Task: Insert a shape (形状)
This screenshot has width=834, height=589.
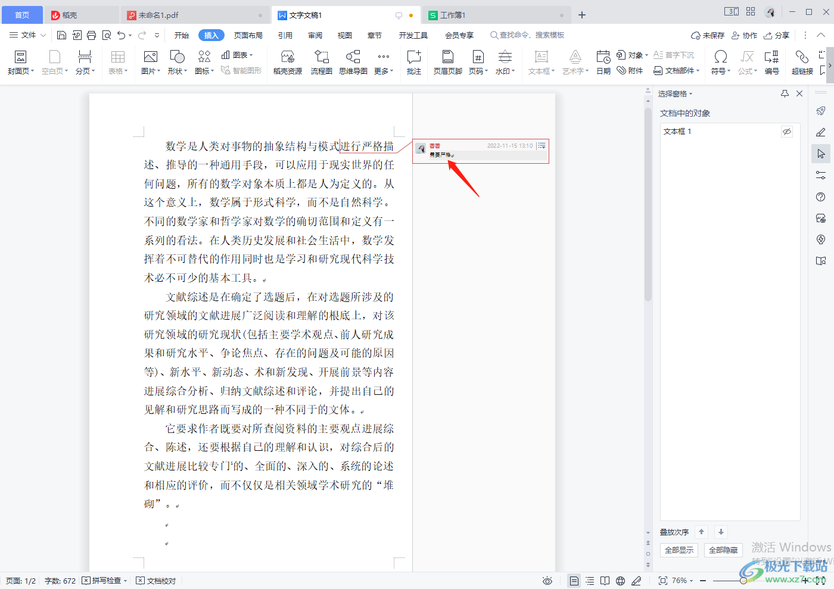Action: click(x=178, y=63)
